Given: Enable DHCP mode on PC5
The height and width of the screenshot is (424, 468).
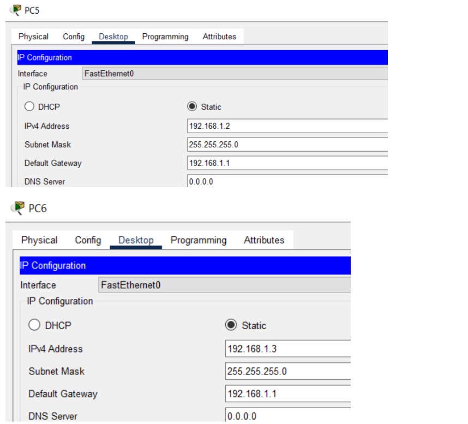Looking at the screenshot, I should click(x=29, y=106).
